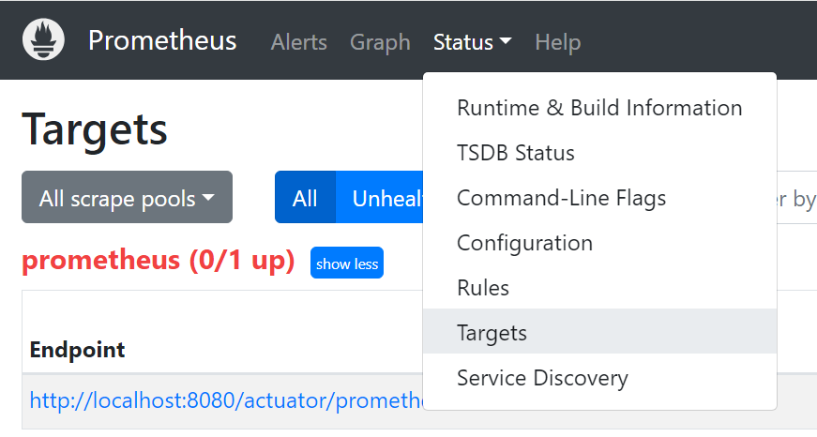Select the All filter button
Viewport: 817px width, 437px height.
306,197
